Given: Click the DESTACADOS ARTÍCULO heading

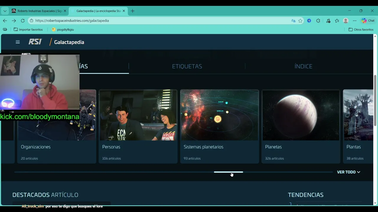Looking at the screenshot, I should 45,195.
